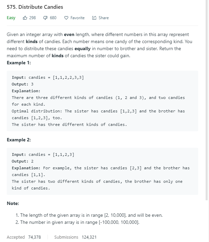Screen dimensions: 209x242
Task: Click the vertical scrollbar on the right
Action: [207, 101]
